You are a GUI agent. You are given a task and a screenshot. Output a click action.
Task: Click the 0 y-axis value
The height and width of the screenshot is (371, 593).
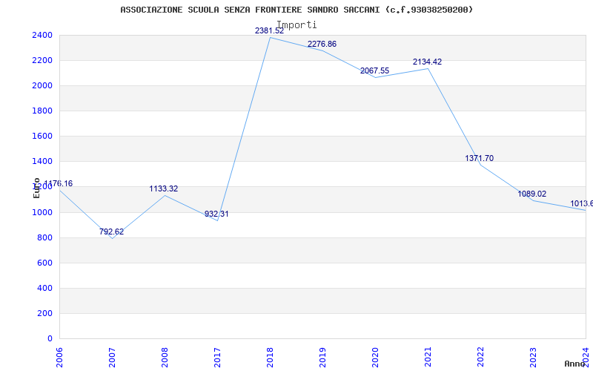point(50,339)
